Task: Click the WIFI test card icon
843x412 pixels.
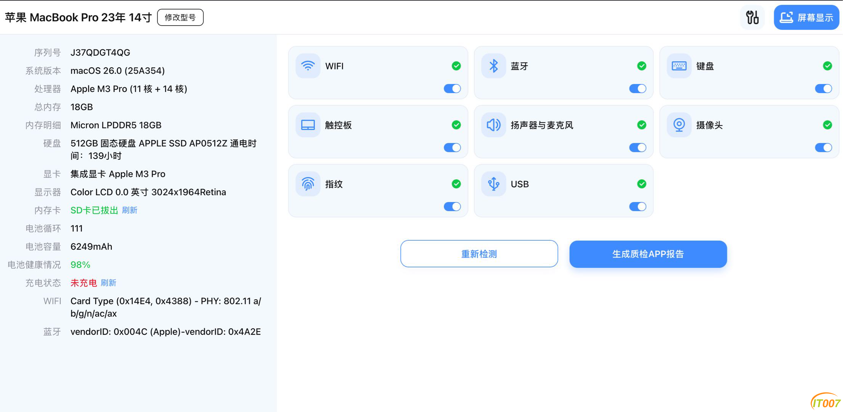Action: pos(308,66)
